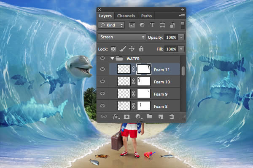Switch to the Paths tab
This screenshot has width=253, height=168.
(x=146, y=16)
